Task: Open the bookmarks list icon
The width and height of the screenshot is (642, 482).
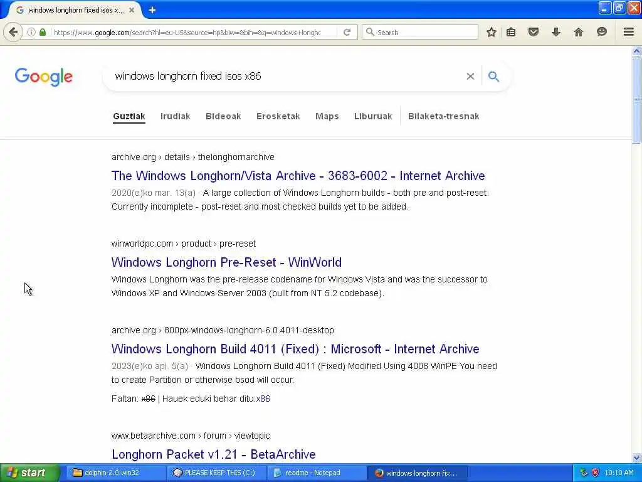Action: [x=511, y=32]
